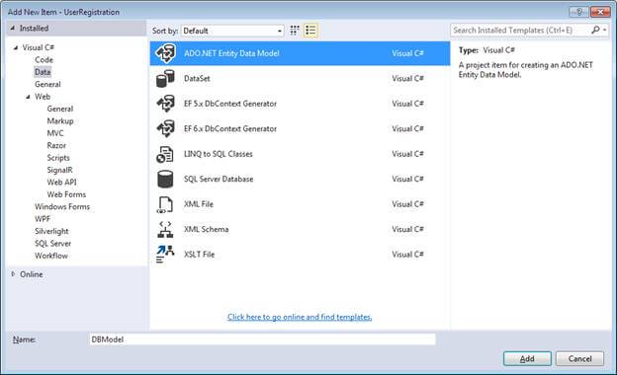
Task: Select the Data category
Action: tap(43, 72)
